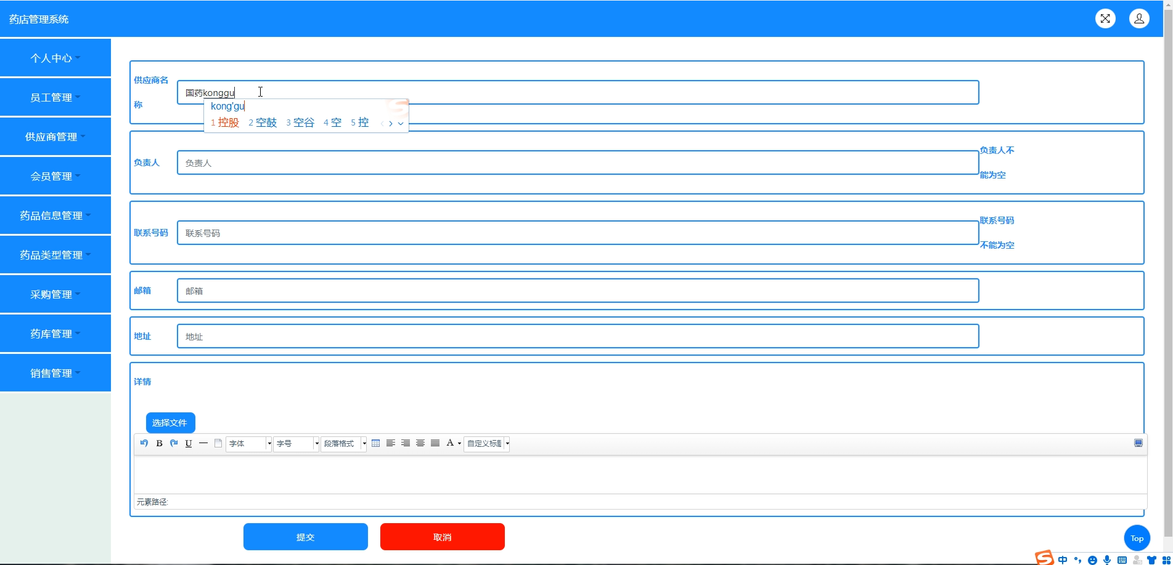Click the 药店管理系统 title
The height and width of the screenshot is (565, 1173).
pyautogui.click(x=39, y=19)
